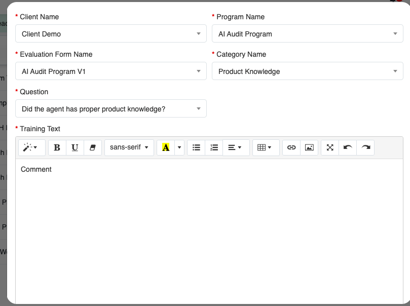The width and height of the screenshot is (410, 306).
Task: Click the insert link icon
Action: (x=291, y=147)
